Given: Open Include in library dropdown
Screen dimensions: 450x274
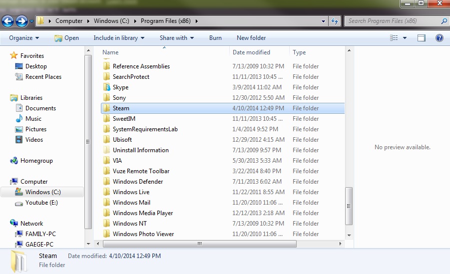Looking at the screenshot, I should coord(119,38).
